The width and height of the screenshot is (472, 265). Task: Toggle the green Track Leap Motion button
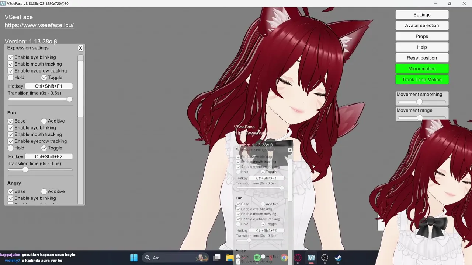click(422, 79)
